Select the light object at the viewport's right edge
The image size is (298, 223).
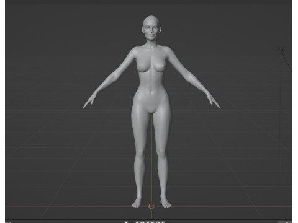281,50
